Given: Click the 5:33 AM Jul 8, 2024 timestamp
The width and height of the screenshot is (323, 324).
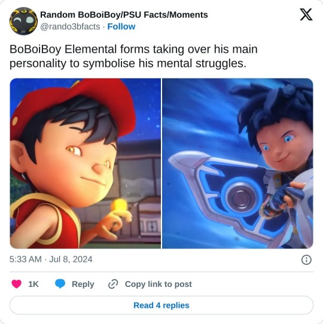Looking at the screenshot, I should click(51, 259).
